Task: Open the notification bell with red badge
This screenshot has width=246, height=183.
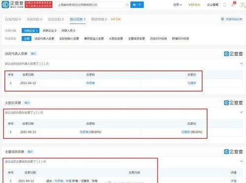Action: click(x=233, y=4)
